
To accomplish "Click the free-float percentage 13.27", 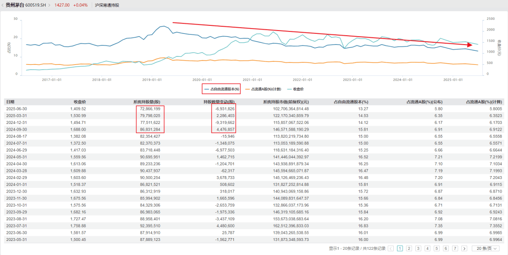I will tap(364, 109).
